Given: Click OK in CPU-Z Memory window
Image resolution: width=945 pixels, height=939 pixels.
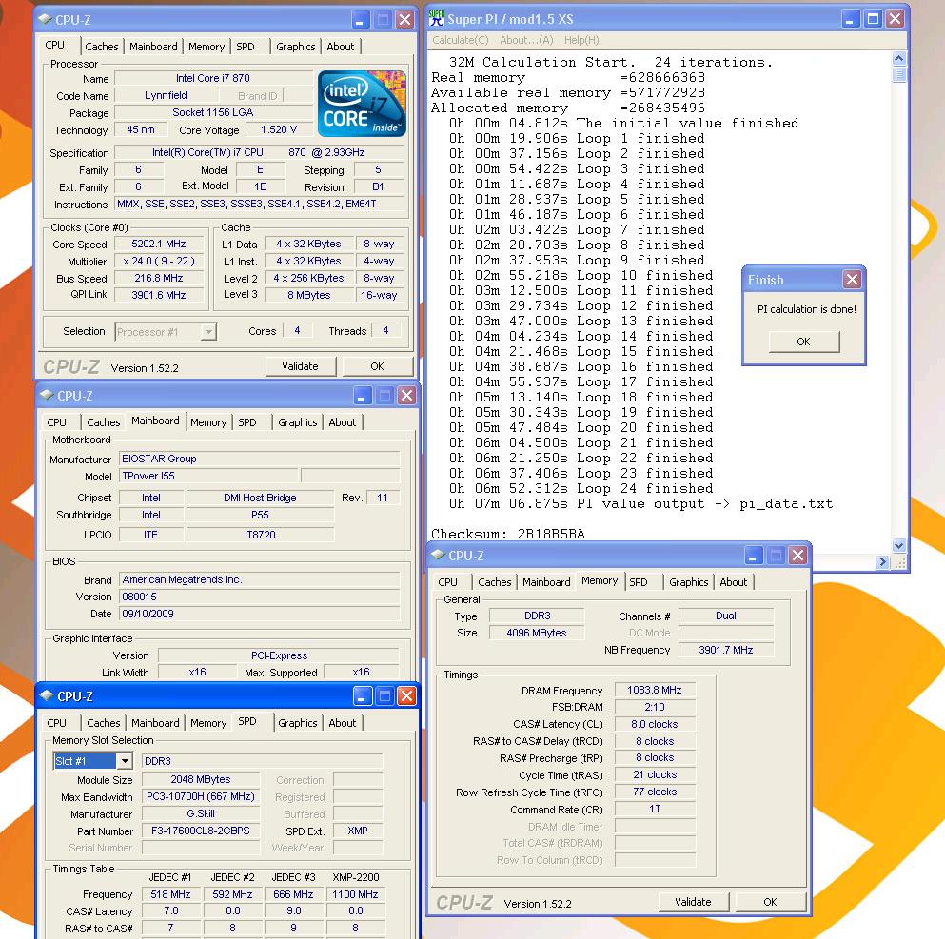Looking at the screenshot, I should (x=770, y=902).
